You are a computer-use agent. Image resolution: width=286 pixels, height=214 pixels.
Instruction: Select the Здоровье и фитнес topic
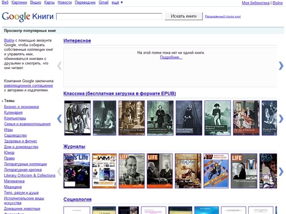(21, 141)
